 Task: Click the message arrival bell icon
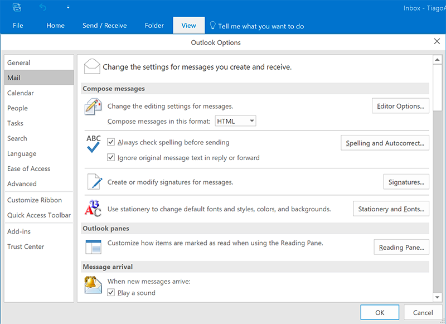93,285
